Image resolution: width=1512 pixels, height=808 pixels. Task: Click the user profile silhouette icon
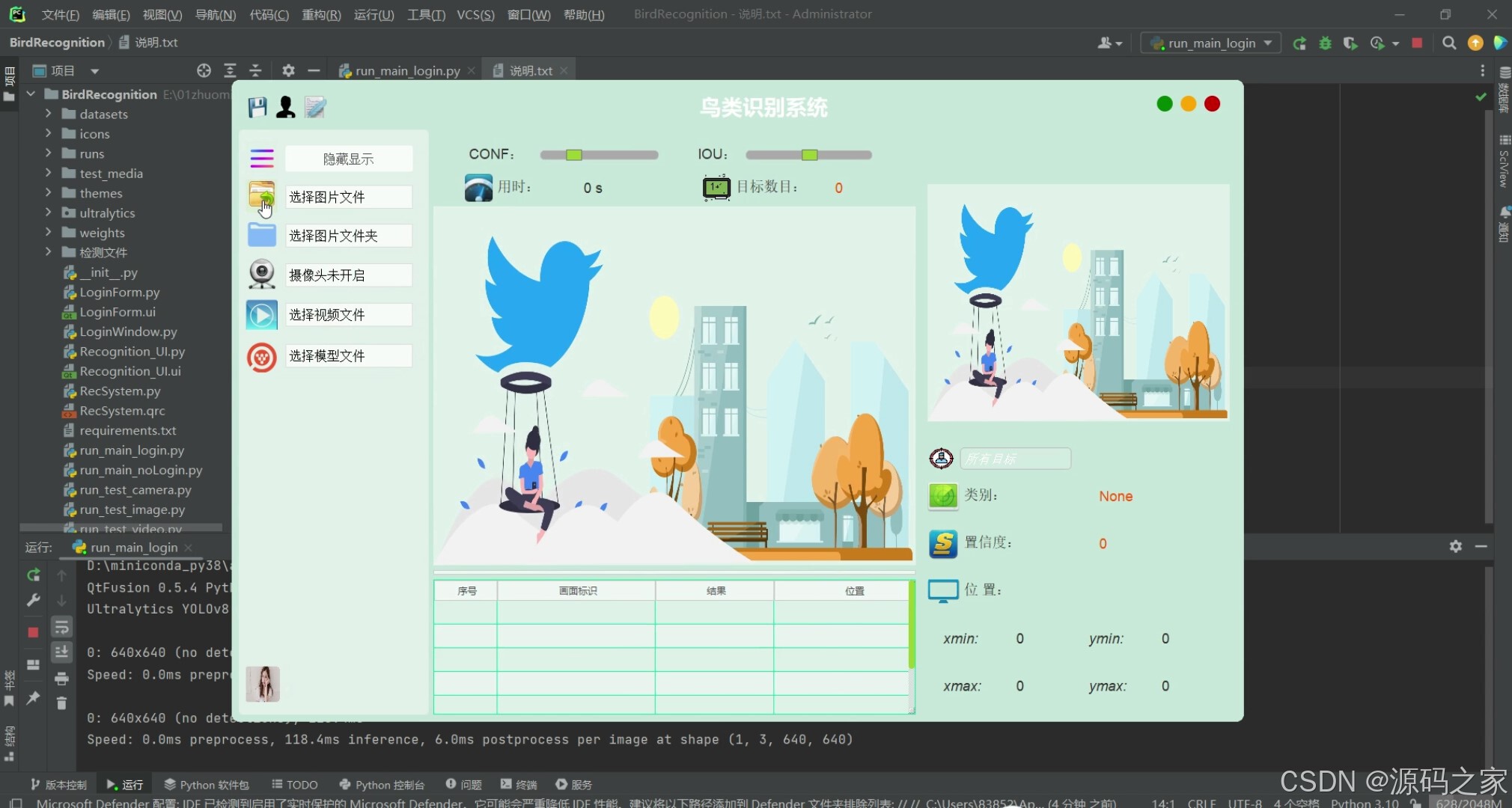(x=285, y=107)
